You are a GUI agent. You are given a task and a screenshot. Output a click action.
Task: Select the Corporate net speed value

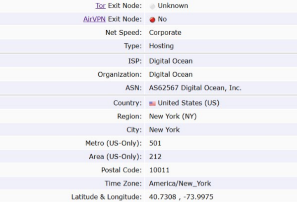pyautogui.click(x=165, y=33)
